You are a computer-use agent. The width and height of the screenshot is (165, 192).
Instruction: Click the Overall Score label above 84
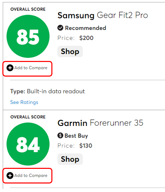(28, 117)
